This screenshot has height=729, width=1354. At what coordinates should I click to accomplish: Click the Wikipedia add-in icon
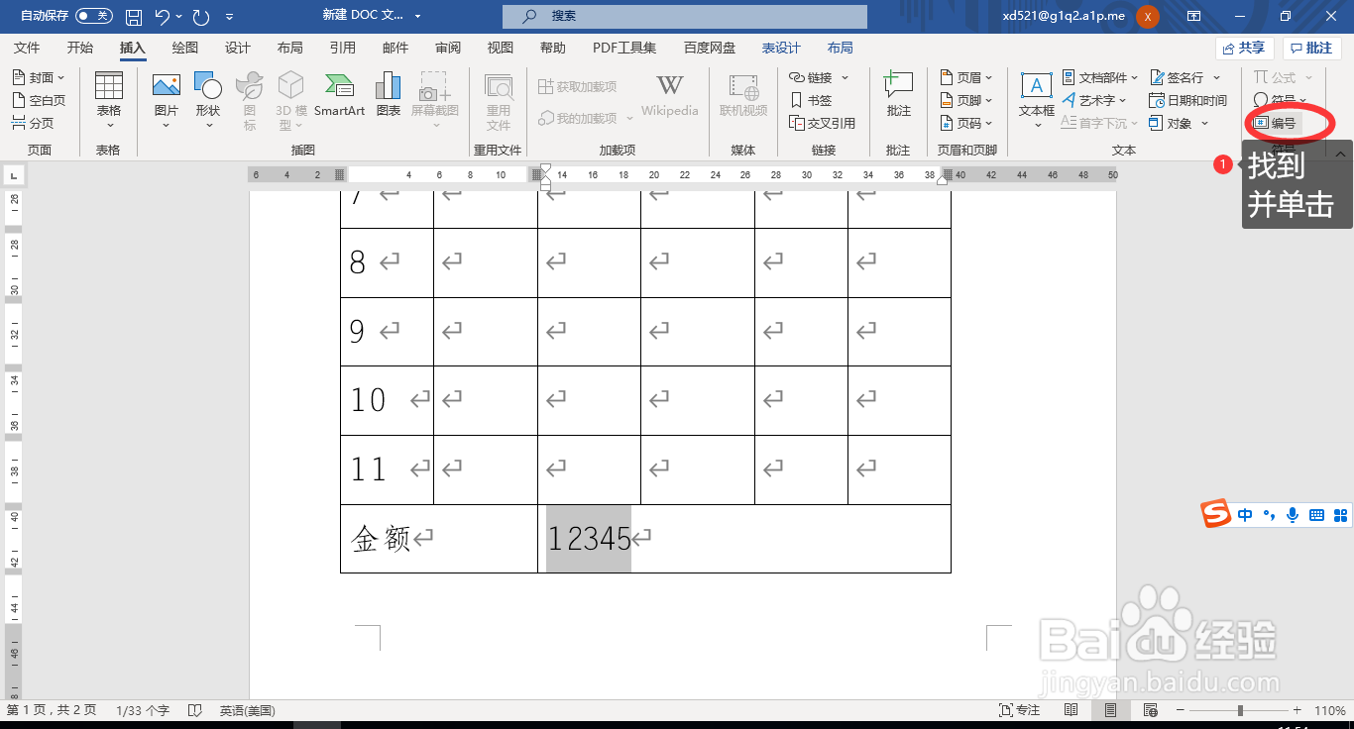click(670, 97)
